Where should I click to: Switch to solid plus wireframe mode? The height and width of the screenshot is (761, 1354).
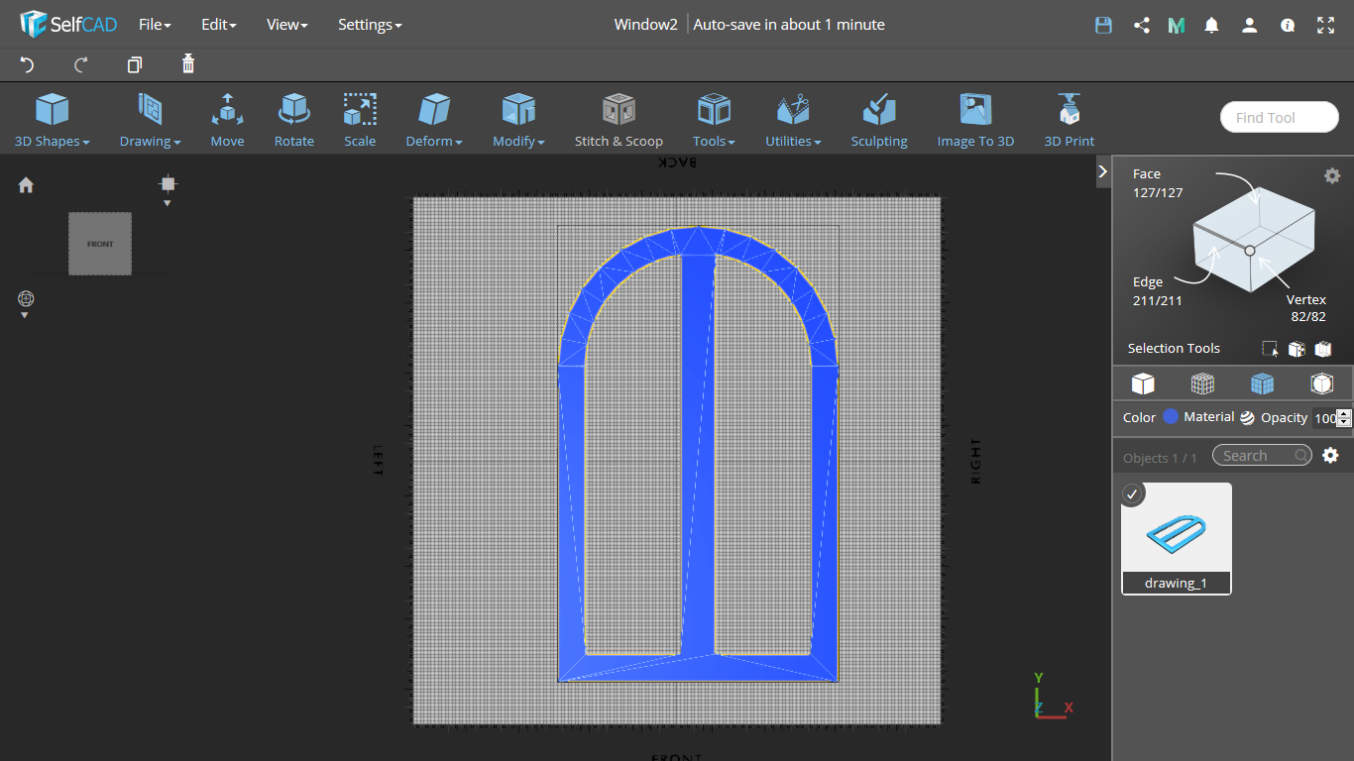1262,383
